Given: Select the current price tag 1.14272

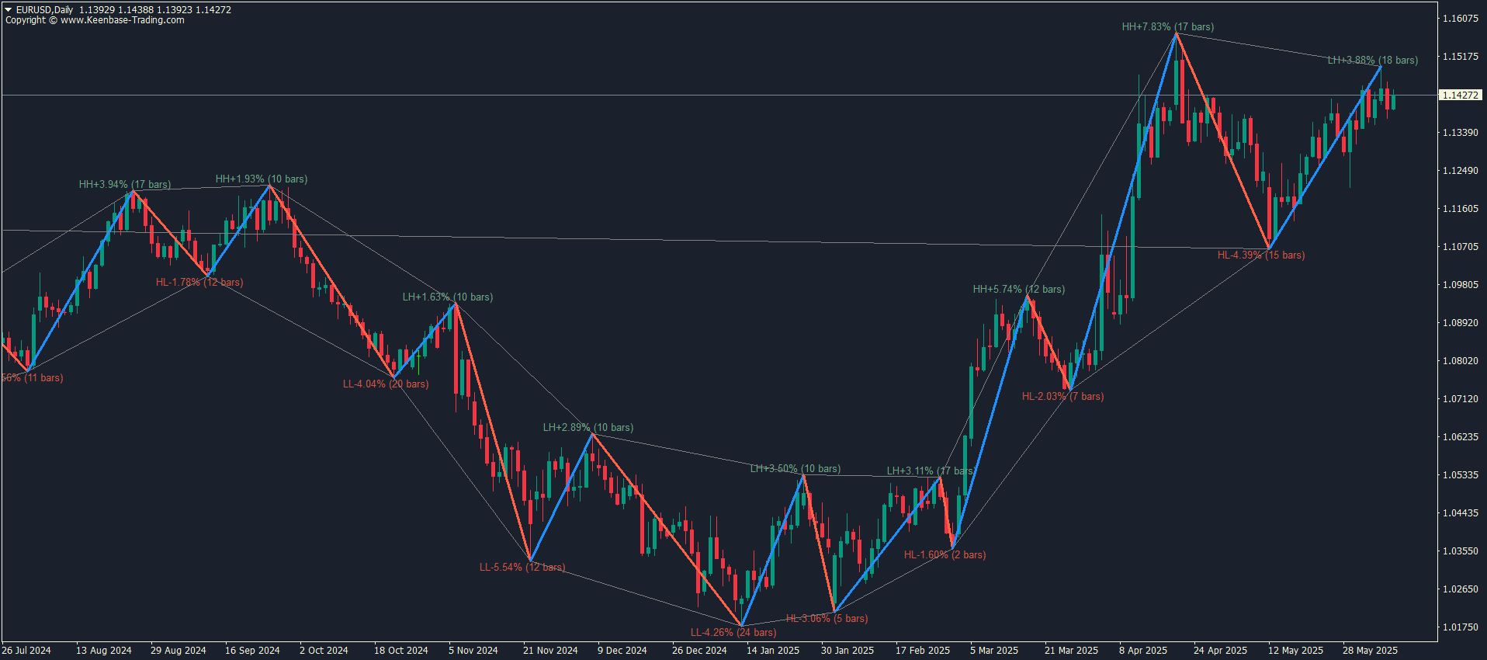Looking at the screenshot, I should click(x=1460, y=95).
